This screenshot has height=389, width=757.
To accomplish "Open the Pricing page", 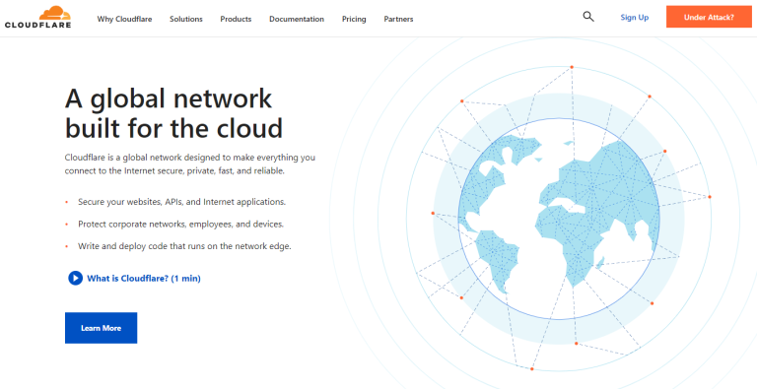I will [x=354, y=19].
